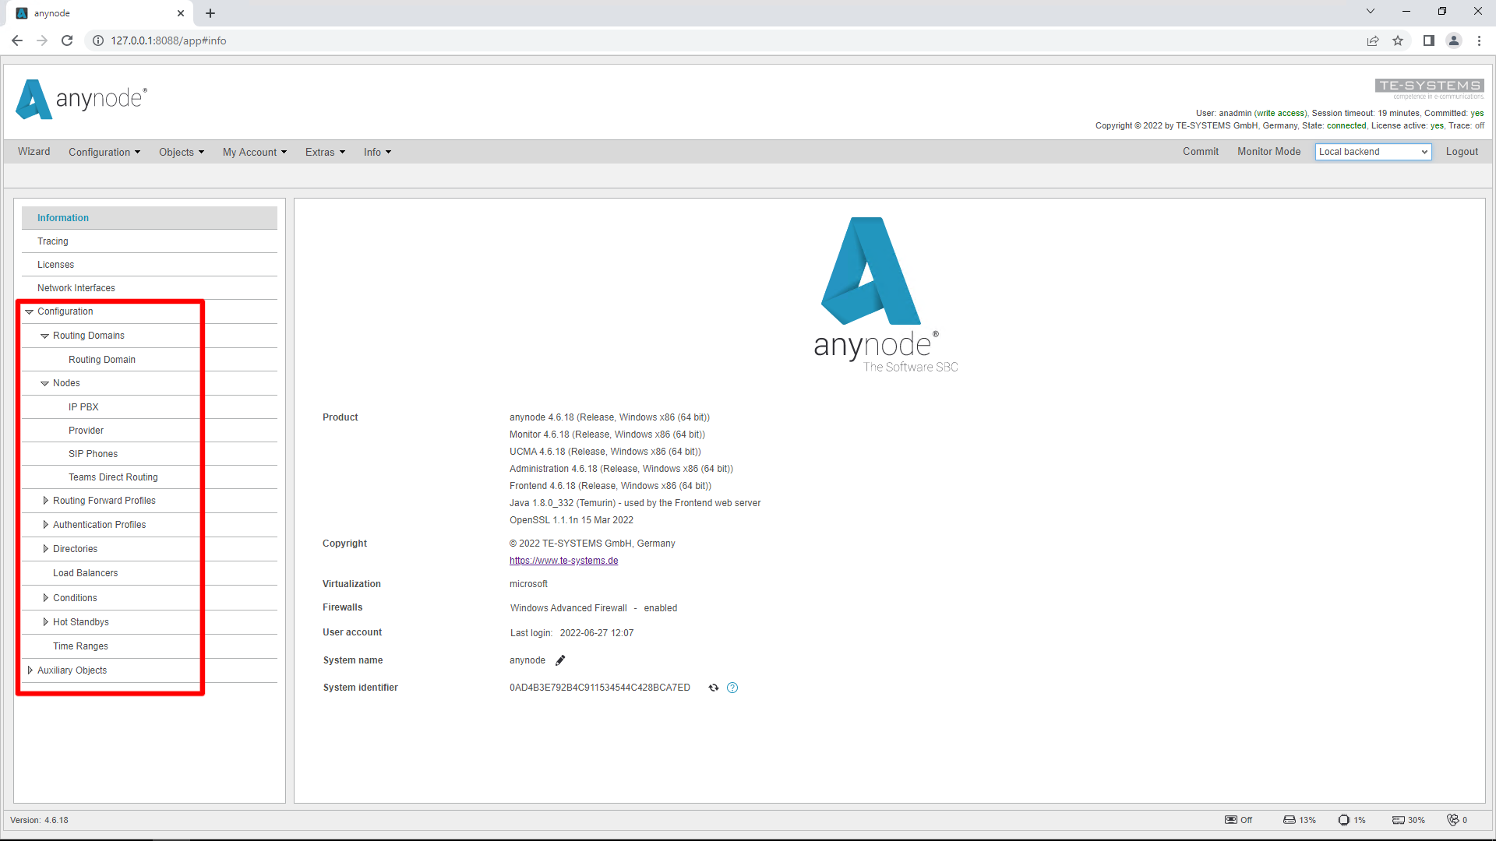This screenshot has height=841, width=1496.
Task: Collapse the Configuration tree node
Action: point(30,311)
